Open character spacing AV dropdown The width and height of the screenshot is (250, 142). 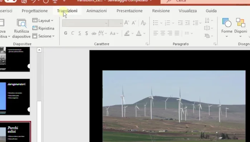point(102,33)
